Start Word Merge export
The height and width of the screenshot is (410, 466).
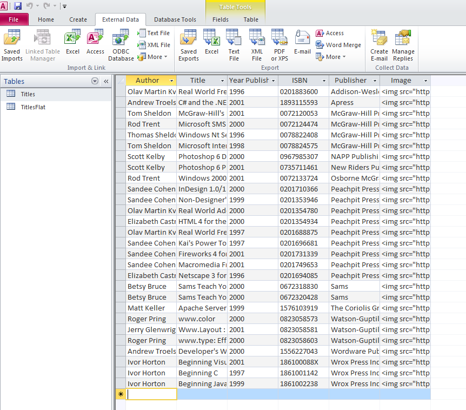click(x=338, y=45)
